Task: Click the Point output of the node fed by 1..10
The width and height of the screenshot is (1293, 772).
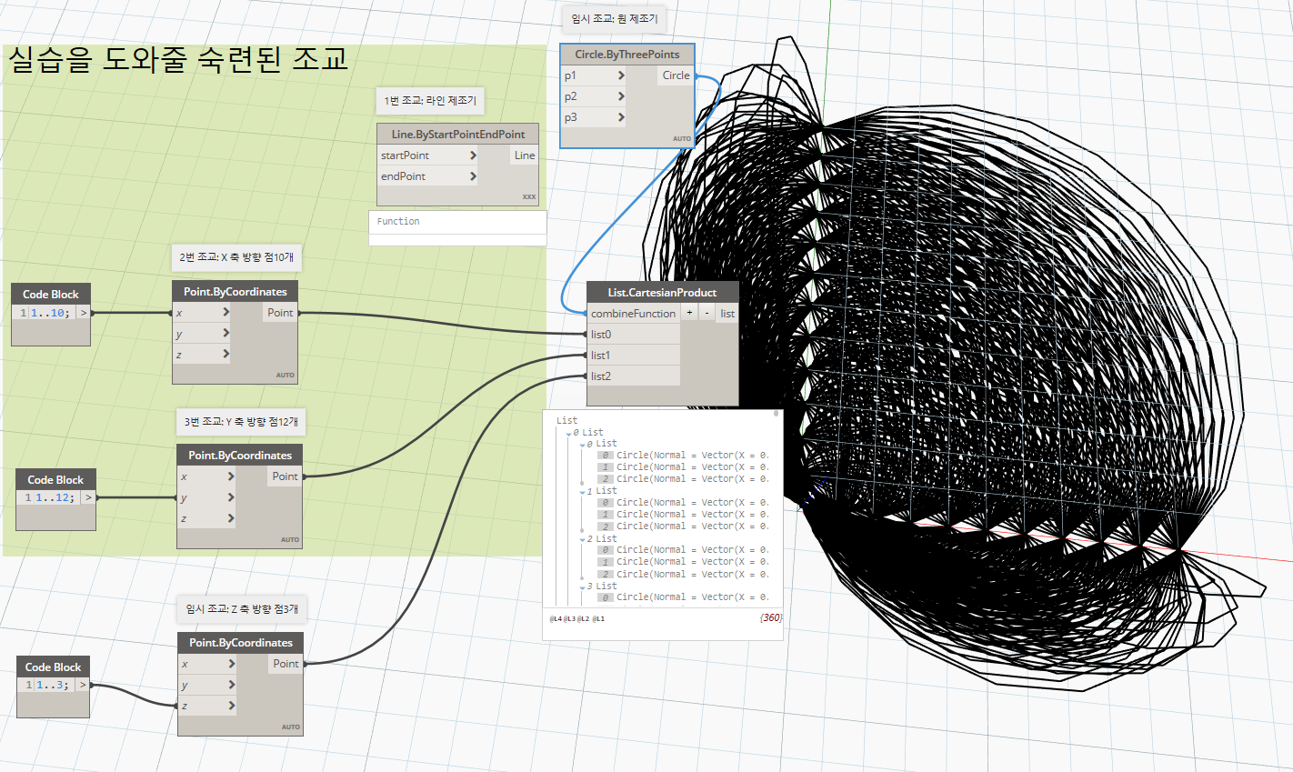Action: click(280, 313)
